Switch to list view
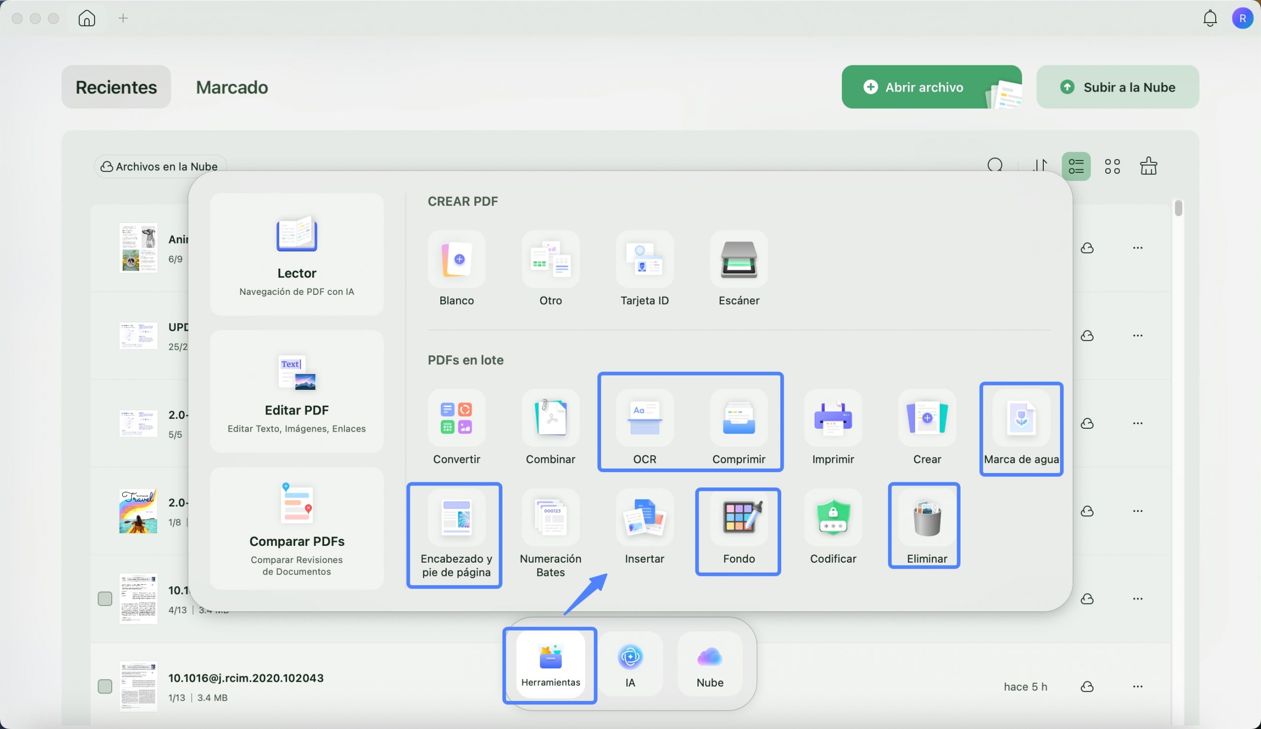The image size is (1261, 729). tap(1076, 166)
